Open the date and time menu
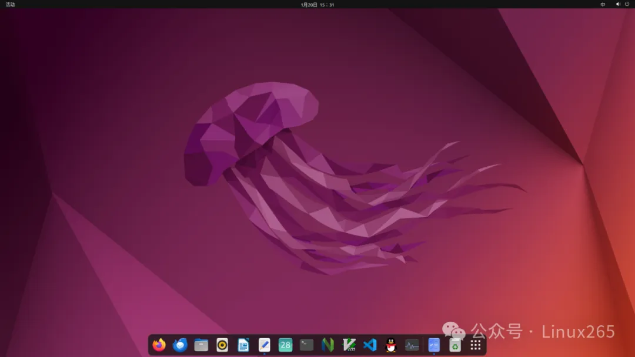The image size is (635, 357). point(317,5)
